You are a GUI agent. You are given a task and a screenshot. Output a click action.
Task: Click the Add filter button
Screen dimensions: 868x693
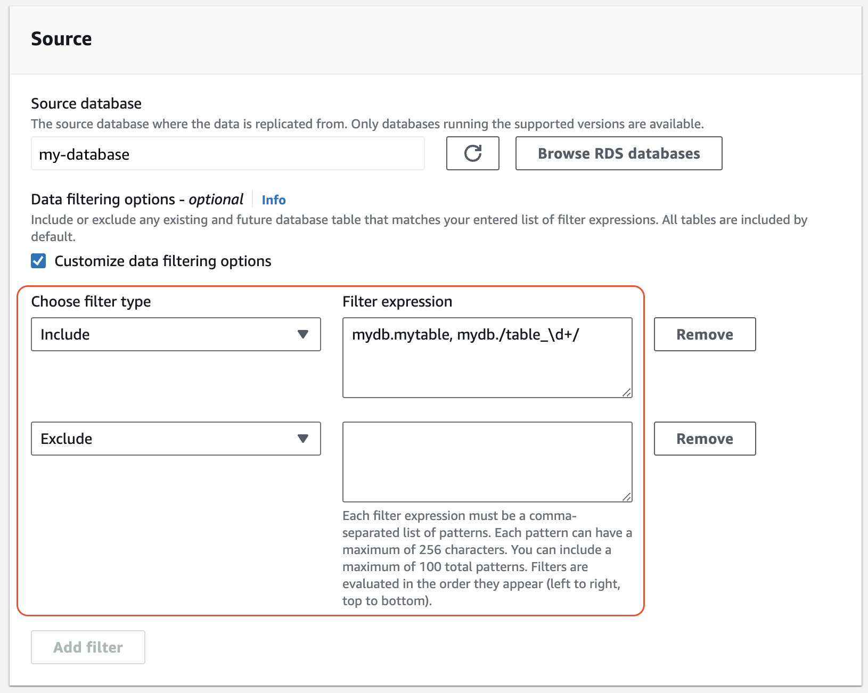pyautogui.click(x=87, y=647)
